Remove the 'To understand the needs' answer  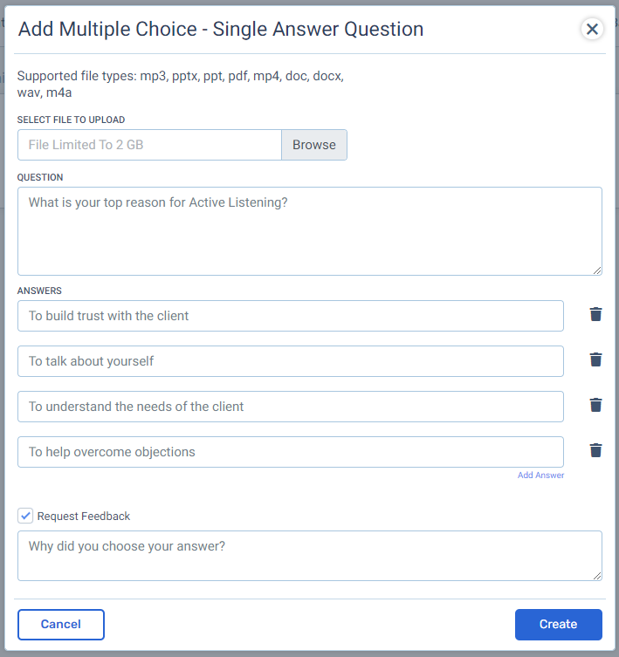click(595, 405)
